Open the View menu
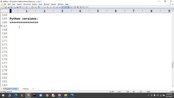Screen dimensions: 174x98 click(14, 4)
